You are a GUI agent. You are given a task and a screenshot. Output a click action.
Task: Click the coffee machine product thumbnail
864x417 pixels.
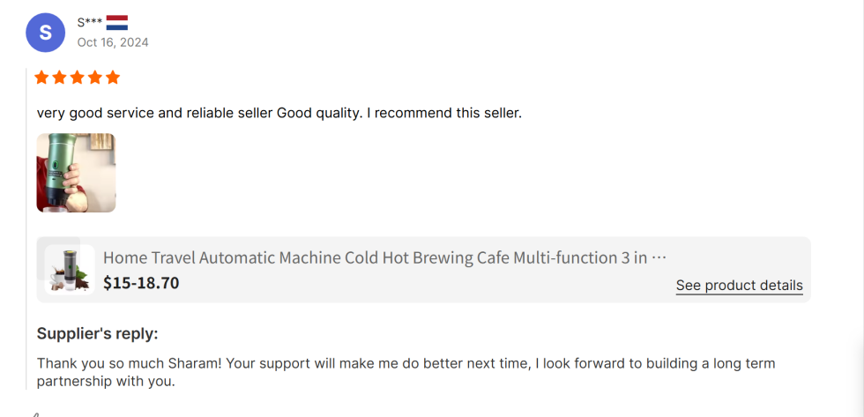[x=70, y=270]
